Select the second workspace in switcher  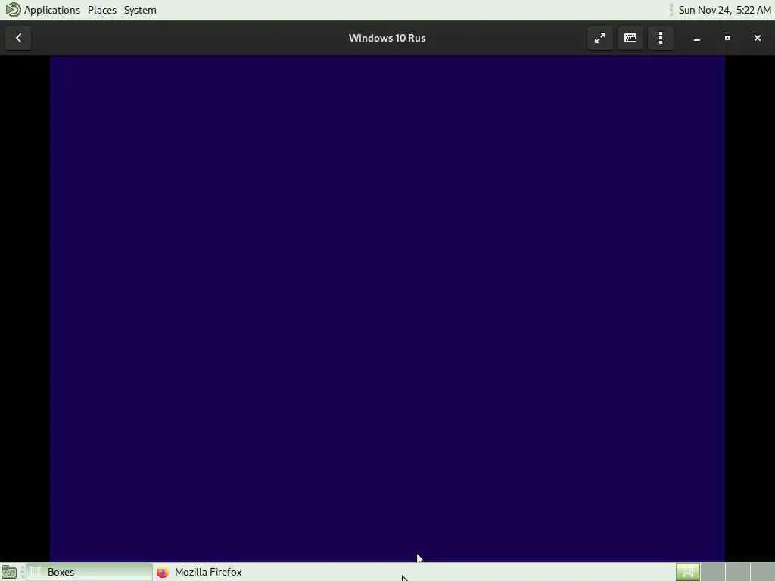(713, 572)
